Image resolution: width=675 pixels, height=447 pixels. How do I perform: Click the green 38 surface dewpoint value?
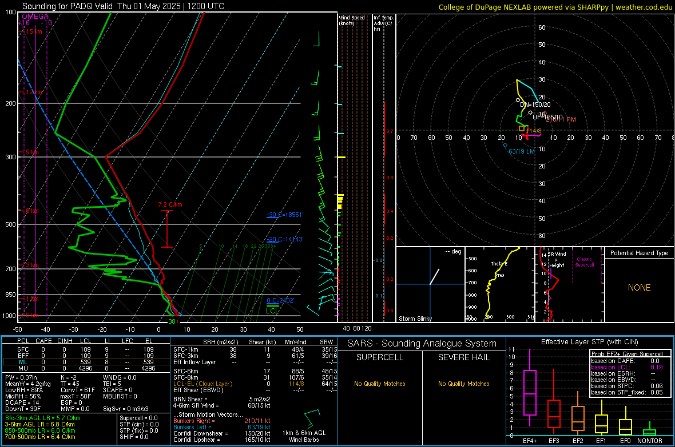172,321
